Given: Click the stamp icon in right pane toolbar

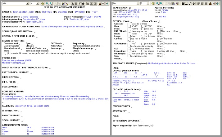Looking at the screenshot, I should pyautogui.click(x=210, y=3).
